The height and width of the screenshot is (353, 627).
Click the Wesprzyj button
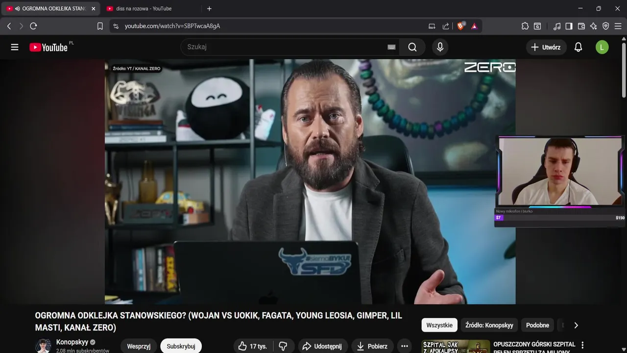coord(139,346)
